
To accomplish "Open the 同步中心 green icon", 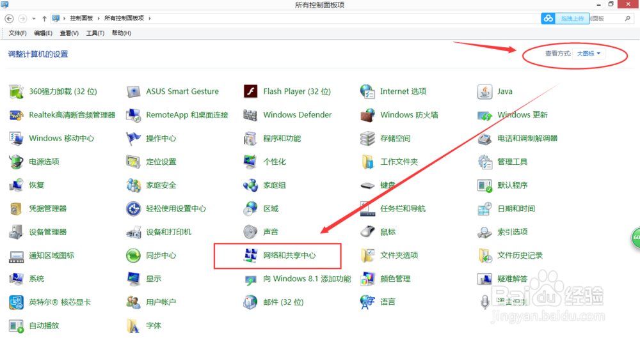I will 134,256.
